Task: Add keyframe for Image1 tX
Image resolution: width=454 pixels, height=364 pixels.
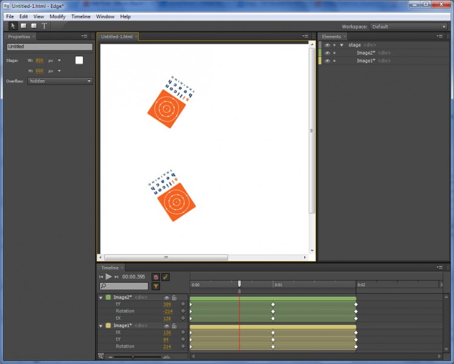Action: [182, 332]
